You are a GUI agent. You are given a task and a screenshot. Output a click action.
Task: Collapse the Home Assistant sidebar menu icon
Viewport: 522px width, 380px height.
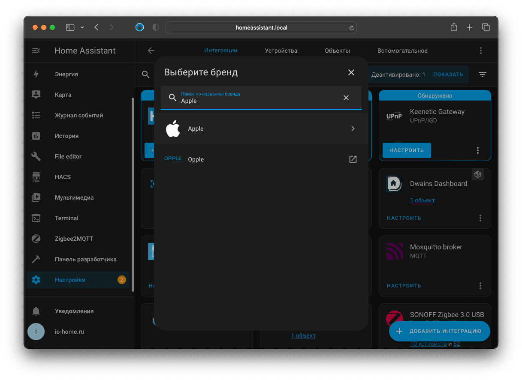click(x=36, y=51)
